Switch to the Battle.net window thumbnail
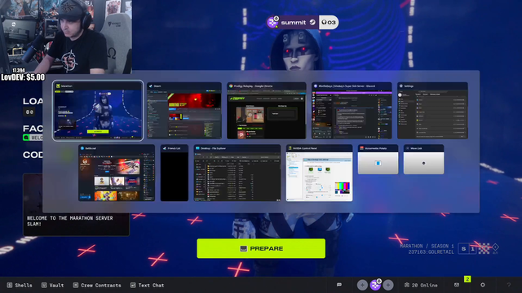The image size is (522, 293). tap(117, 173)
